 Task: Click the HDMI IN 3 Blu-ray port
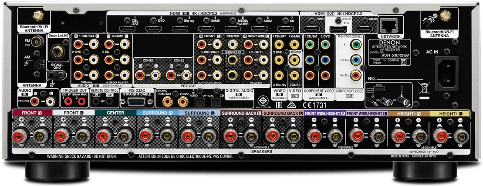pyautogui.click(x=180, y=29)
